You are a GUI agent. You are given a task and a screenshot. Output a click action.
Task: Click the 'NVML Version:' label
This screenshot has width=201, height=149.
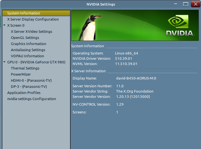[85, 64]
